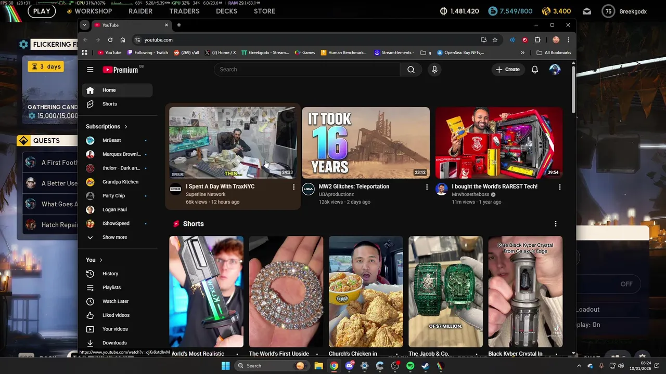The height and width of the screenshot is (374, 666).
Task: Play the Church's Chicken short thumbnail
Action: pyautogui.click(x=366, y=292)
